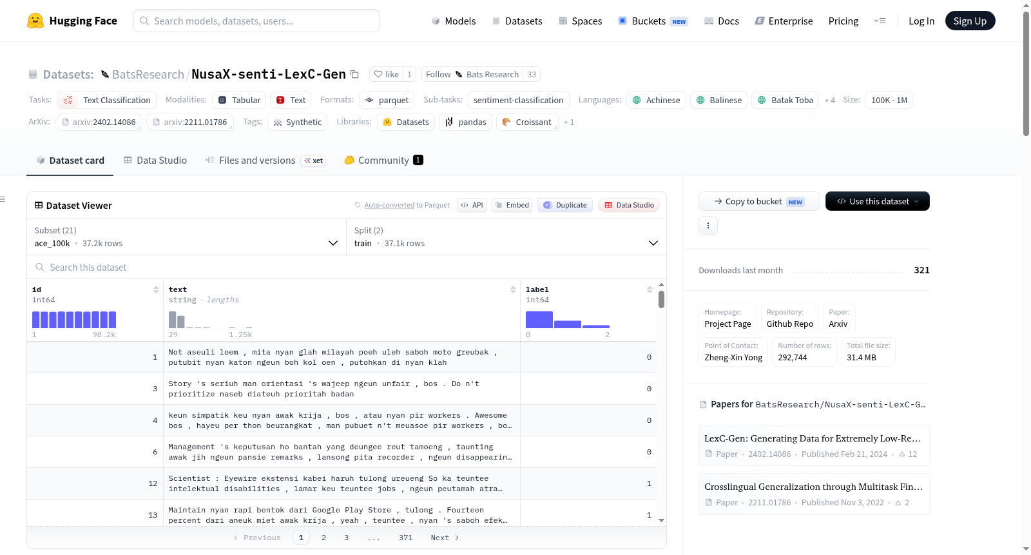The image size is (1031, 555).
Task: Sort the id column using sort arrows
Action: point(156,289)
